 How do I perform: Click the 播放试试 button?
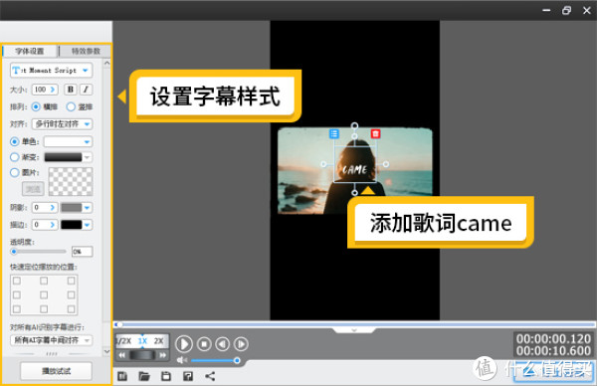(x=56, y=371)
